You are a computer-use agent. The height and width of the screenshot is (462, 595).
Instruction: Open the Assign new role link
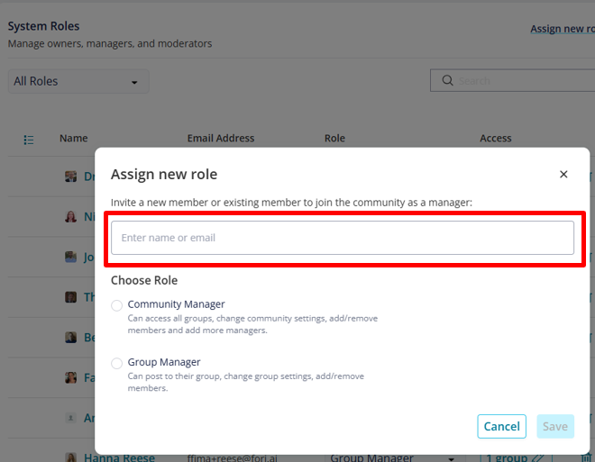[563, 29]
